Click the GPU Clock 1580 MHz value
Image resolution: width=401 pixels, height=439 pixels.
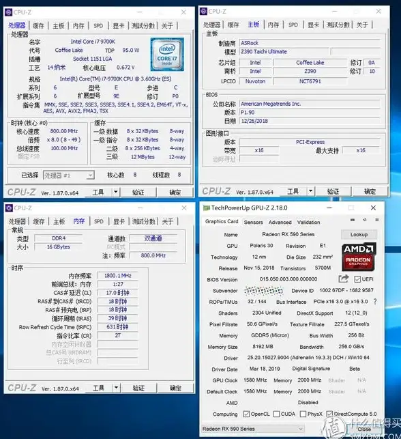point(255,380)
